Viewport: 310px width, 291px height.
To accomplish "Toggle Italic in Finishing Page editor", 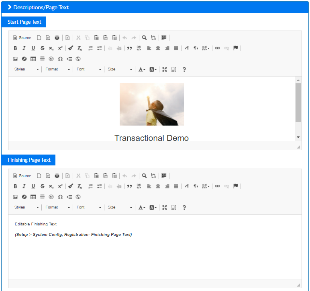I will [24, 186].
